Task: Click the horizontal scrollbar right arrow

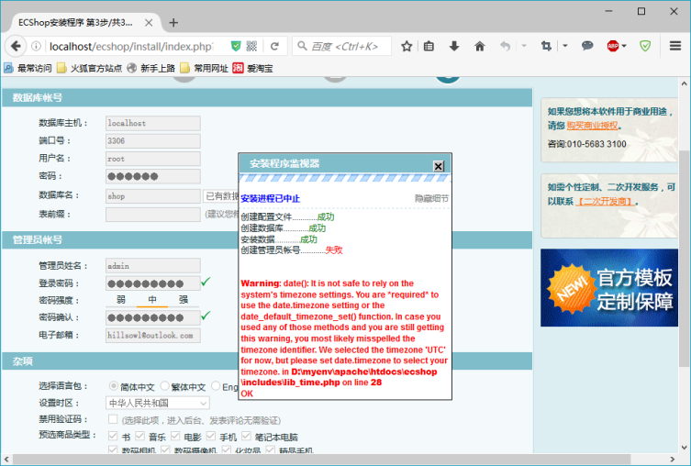Action: point(672,460)
